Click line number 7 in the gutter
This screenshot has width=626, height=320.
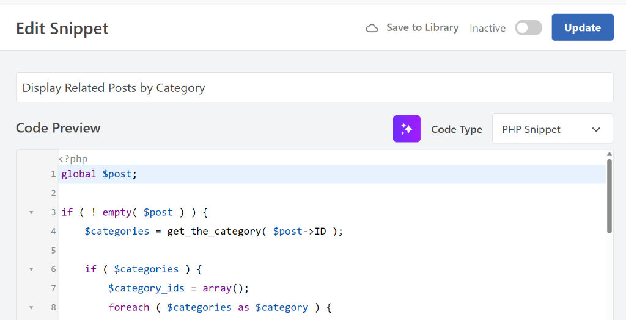coord(53,288)
